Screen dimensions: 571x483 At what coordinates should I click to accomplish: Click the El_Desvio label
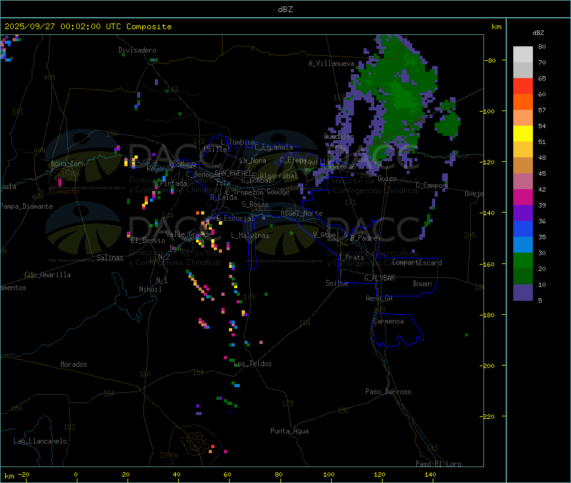(x=148, y=241)
